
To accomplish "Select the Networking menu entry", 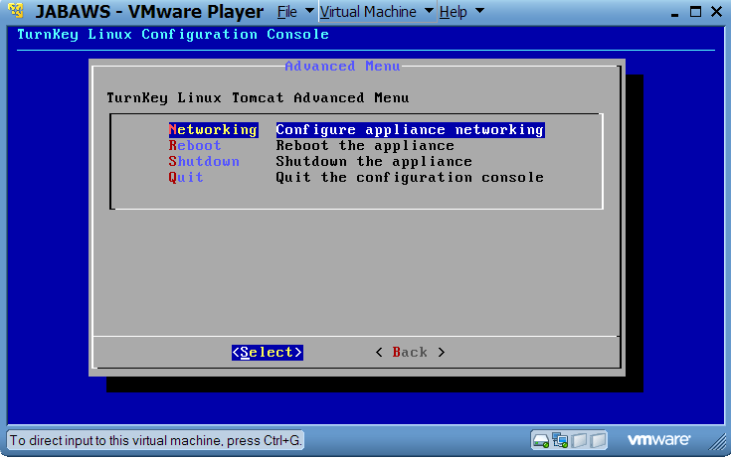I will 213,130.
